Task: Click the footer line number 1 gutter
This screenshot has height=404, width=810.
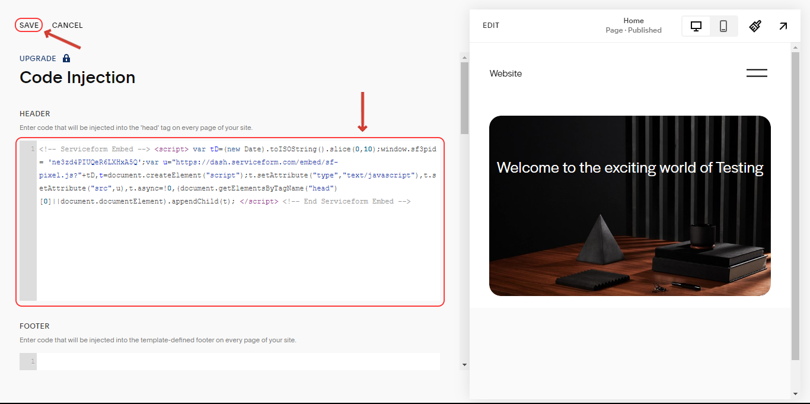Action: click(x=28, y=361)
